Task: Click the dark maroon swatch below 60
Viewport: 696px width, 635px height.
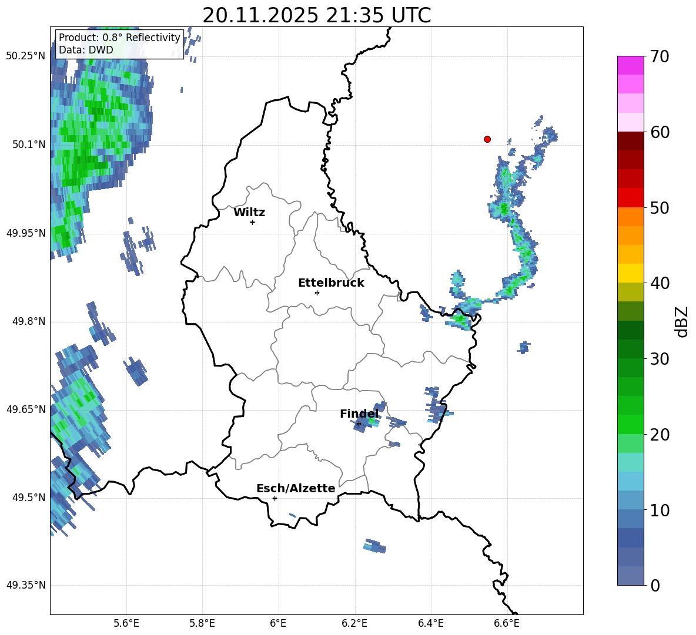Action: [x=630, y=141]
